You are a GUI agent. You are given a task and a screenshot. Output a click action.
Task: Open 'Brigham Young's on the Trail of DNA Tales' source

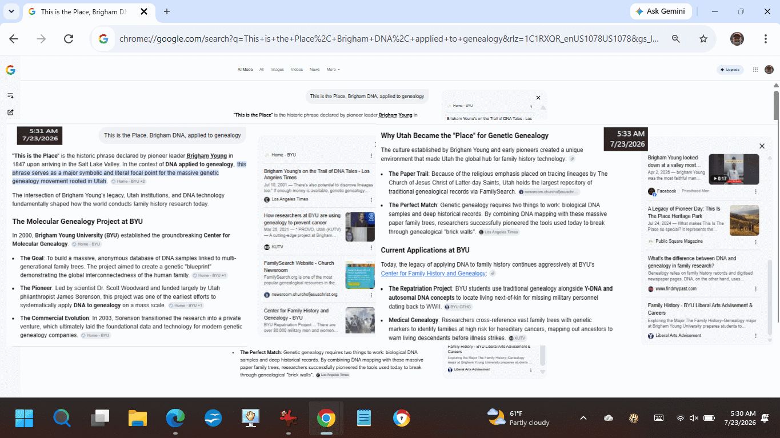317,174
